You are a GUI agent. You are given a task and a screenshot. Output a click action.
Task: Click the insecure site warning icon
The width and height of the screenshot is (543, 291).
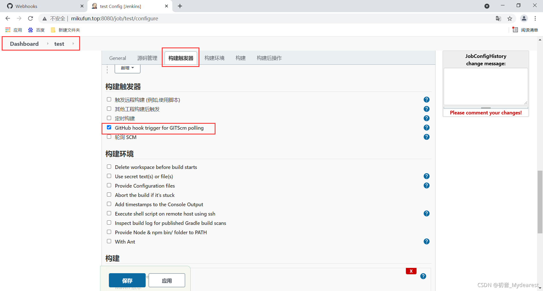45,19
